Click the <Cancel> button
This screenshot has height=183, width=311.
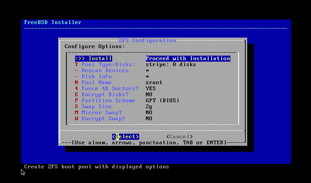point(179,137)
